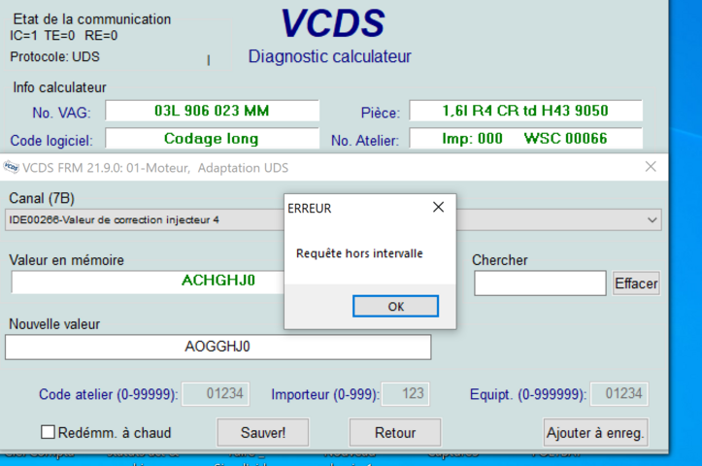Image resolution: width=702 pixels, height=466 pixels.
Task: Click the Diagnostic calculateur heading
Action: 329,56
